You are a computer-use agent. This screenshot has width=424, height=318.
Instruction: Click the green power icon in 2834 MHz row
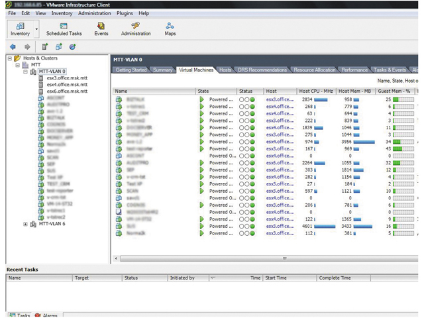201,99
